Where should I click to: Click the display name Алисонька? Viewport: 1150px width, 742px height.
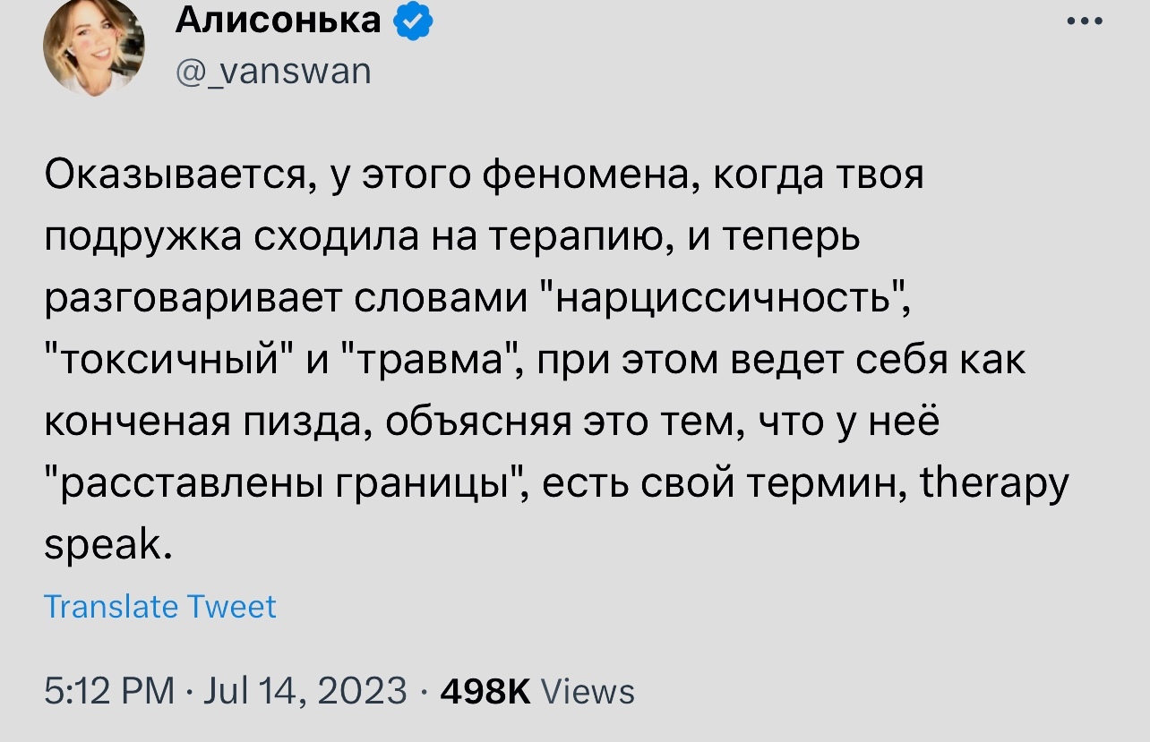pos(279,18)
